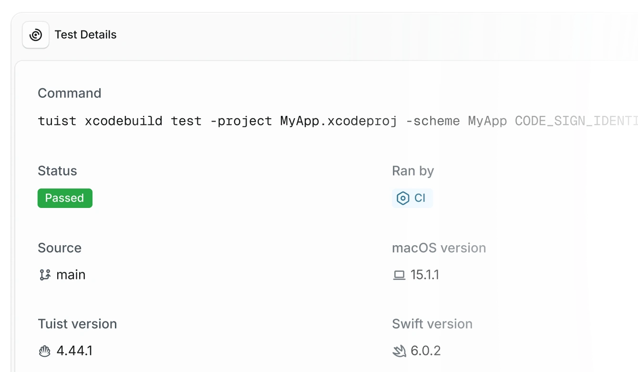This screenshot has height=372, width=638.
Task: Click the Tuist version field label
Action: pyautogui.click(x=77, y=324)
